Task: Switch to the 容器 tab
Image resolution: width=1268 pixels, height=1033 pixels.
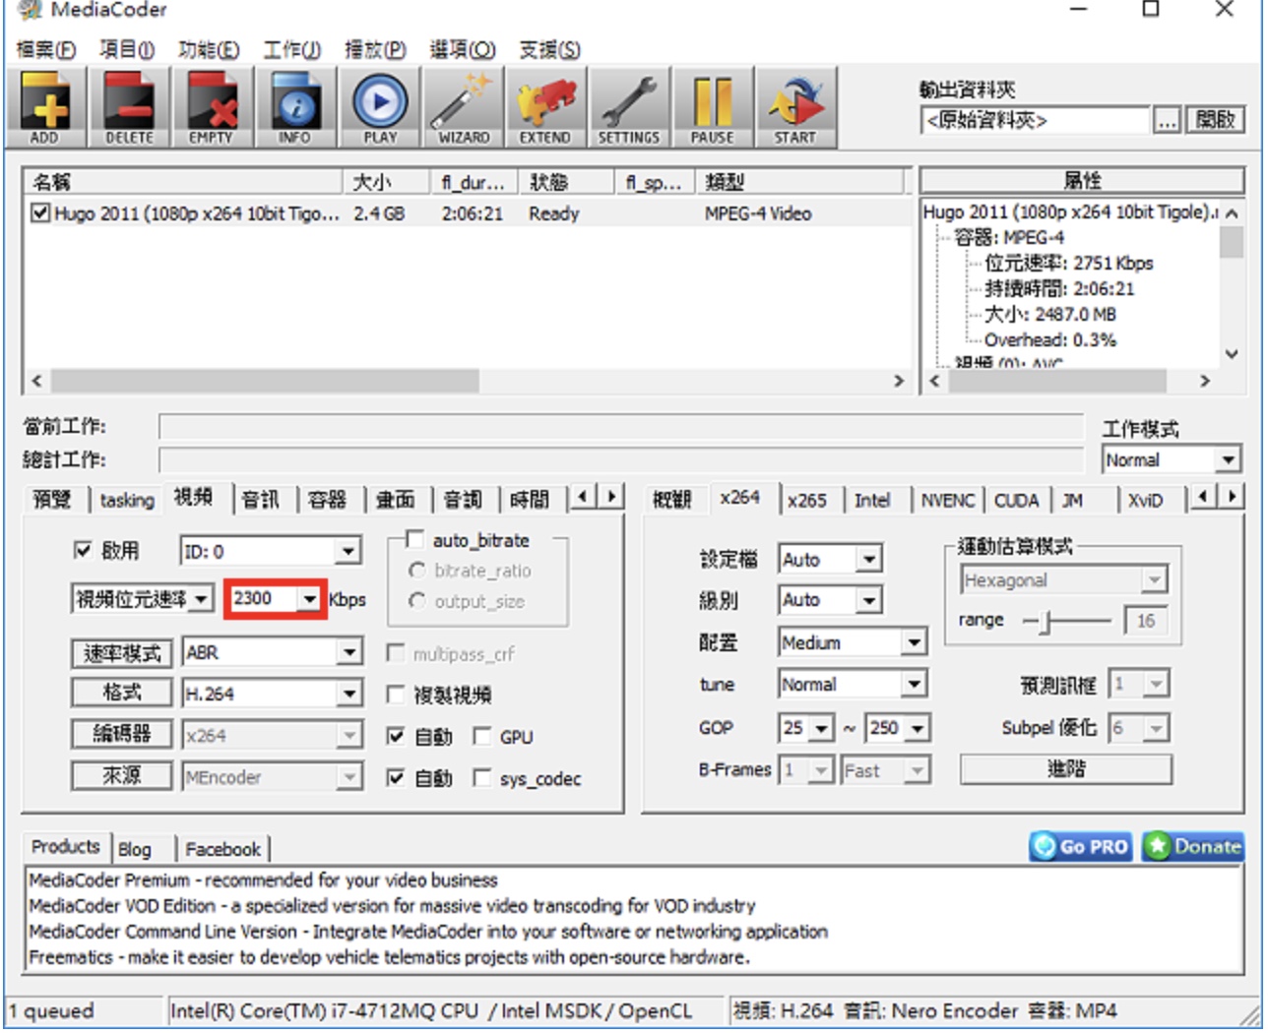Action: tap(327, 500)
